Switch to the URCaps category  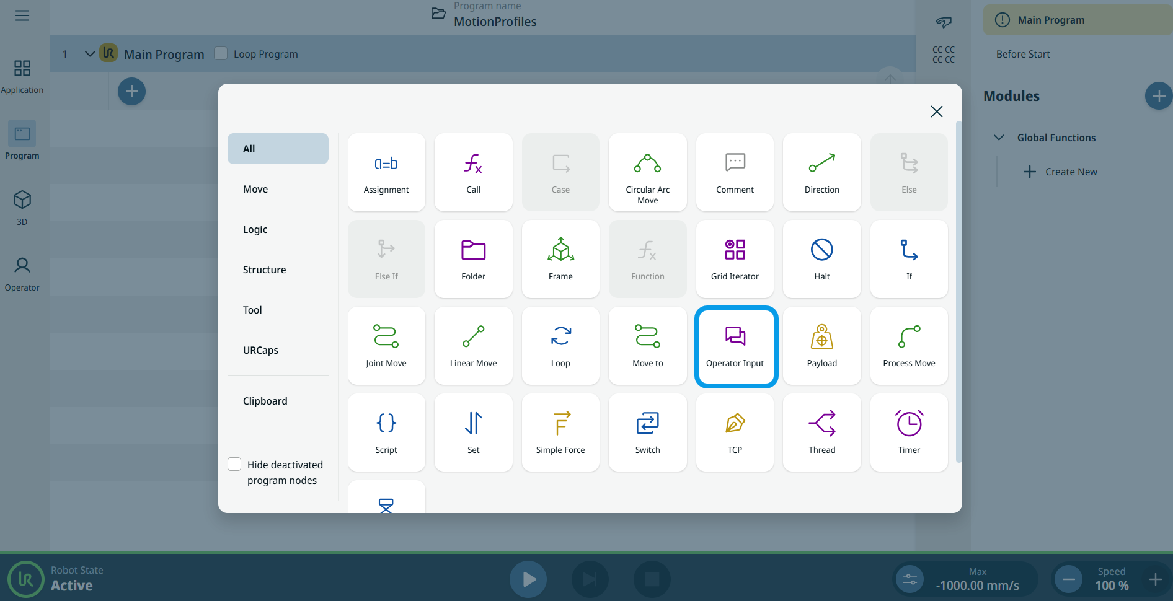pyautogui.click(x=260, y=350)
